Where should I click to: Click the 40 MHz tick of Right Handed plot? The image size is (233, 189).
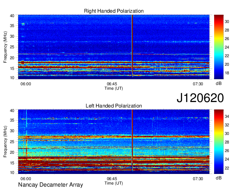(x=12, y=16)
